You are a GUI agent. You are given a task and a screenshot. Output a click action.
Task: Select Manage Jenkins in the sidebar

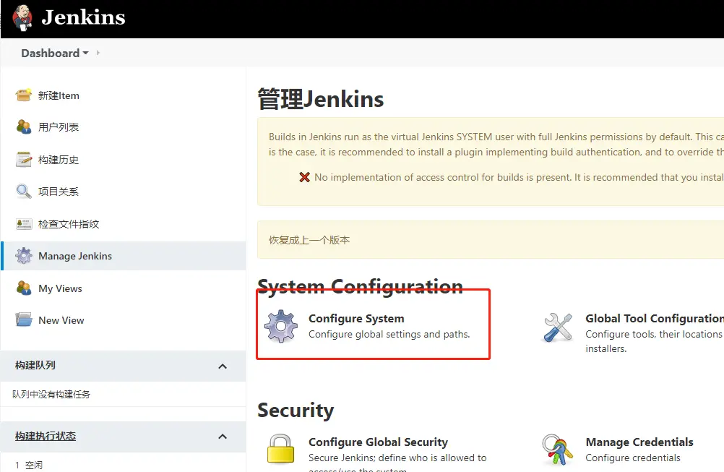pos(75,256)
